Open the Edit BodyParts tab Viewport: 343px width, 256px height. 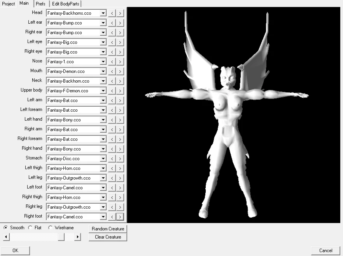point(65,4)
